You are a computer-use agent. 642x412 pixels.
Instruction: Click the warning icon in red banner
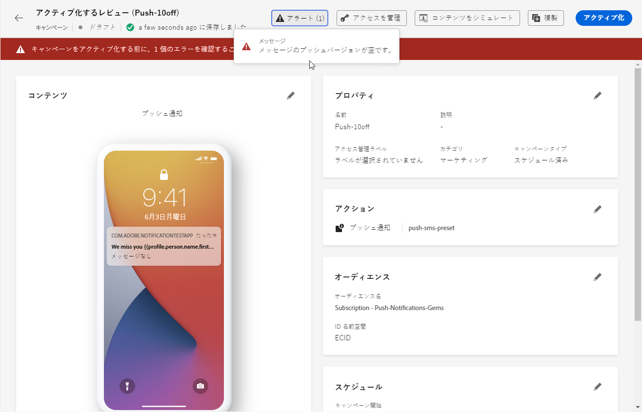coord(20,49)
